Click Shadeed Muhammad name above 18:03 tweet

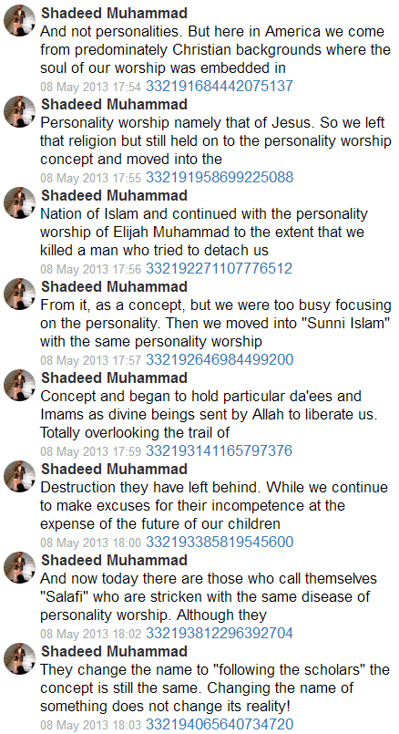click(x=114, y=652)
